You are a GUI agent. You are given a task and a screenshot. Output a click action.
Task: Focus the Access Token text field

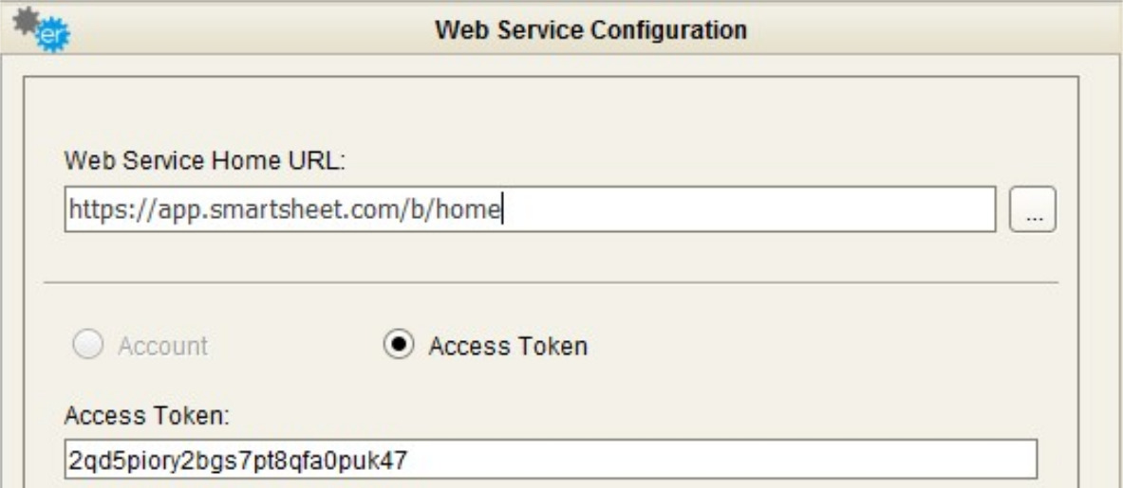coord(551,461)
